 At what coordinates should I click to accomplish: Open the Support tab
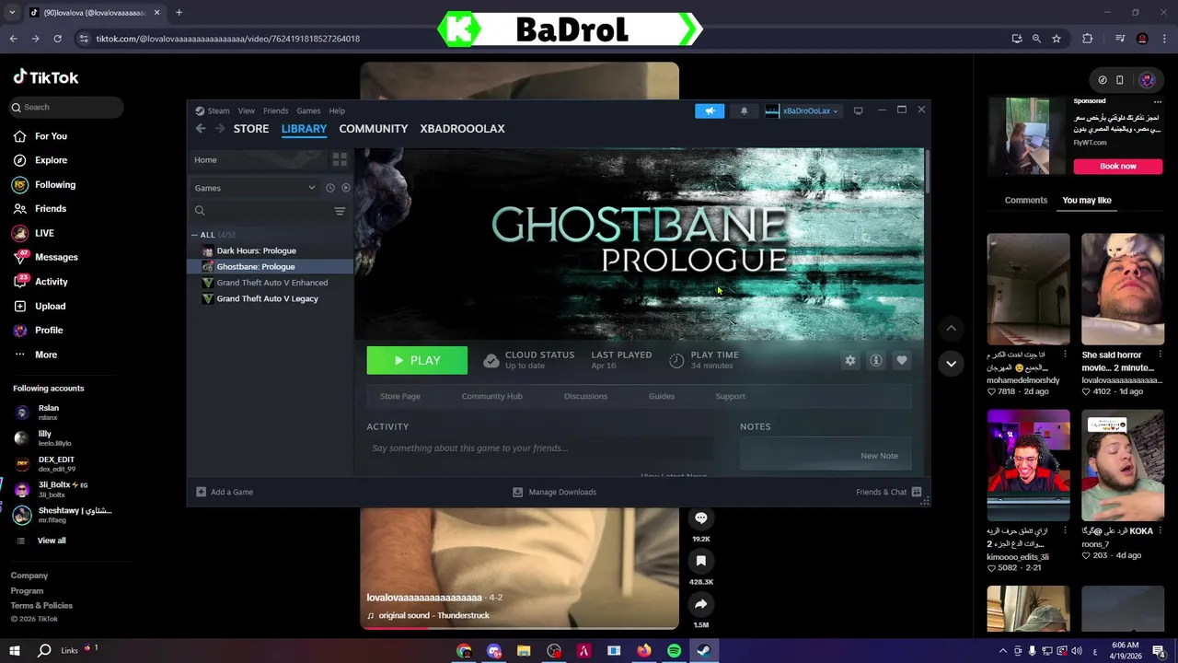(x=731, y=396)
